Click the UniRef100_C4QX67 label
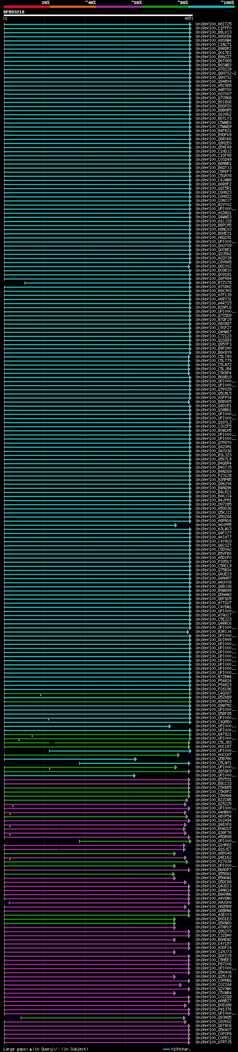 (213, 693)
